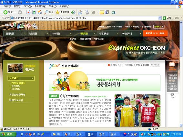
Task: Click 체험약도모음 in the submenu bar
Action: point(99,39)
